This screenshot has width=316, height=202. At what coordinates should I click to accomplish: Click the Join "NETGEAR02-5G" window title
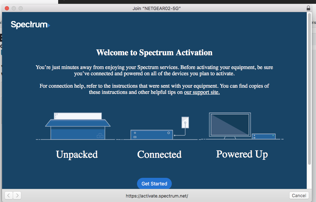tap(157, 9)
